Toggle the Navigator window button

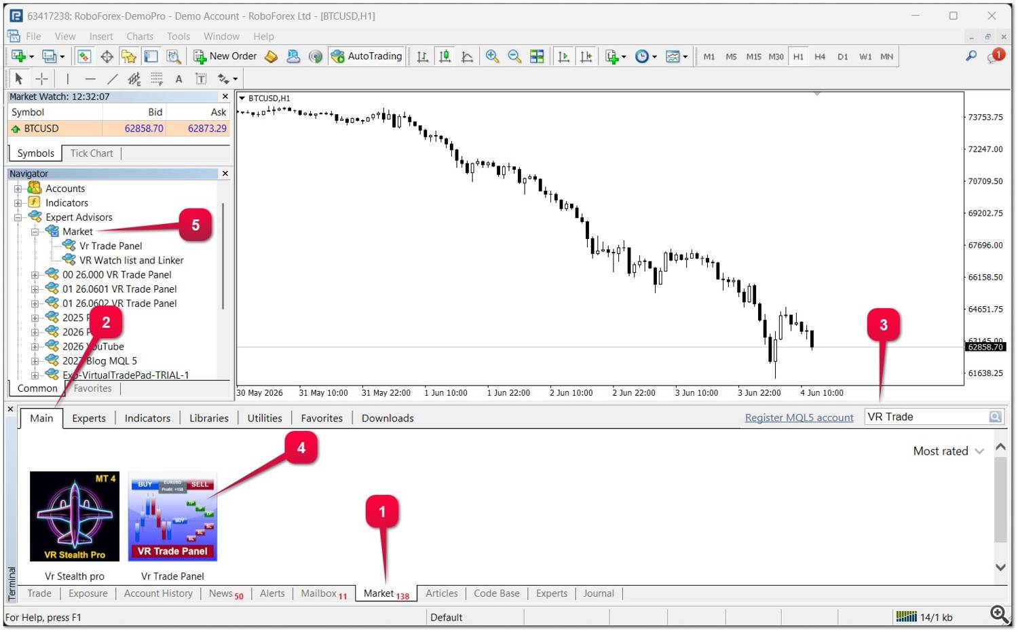(x=129, y=56)
